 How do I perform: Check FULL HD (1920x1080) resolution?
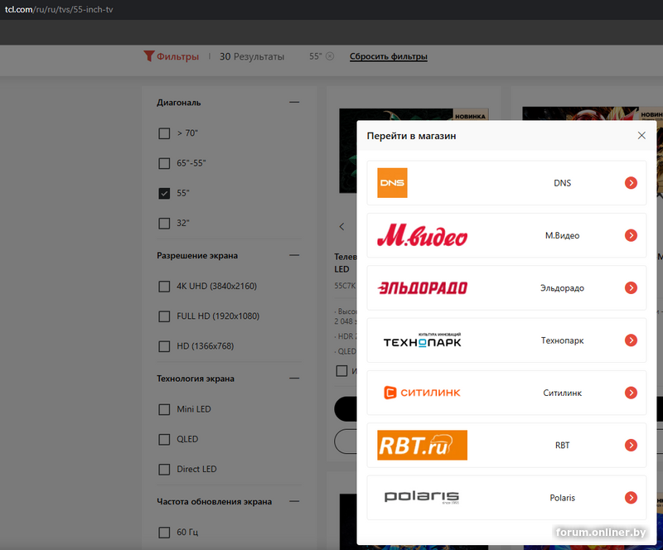[164, 316]
